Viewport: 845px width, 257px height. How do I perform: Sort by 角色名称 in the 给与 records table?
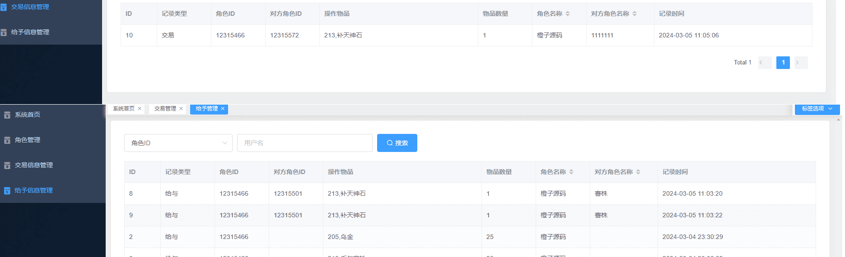click(571, 172)
